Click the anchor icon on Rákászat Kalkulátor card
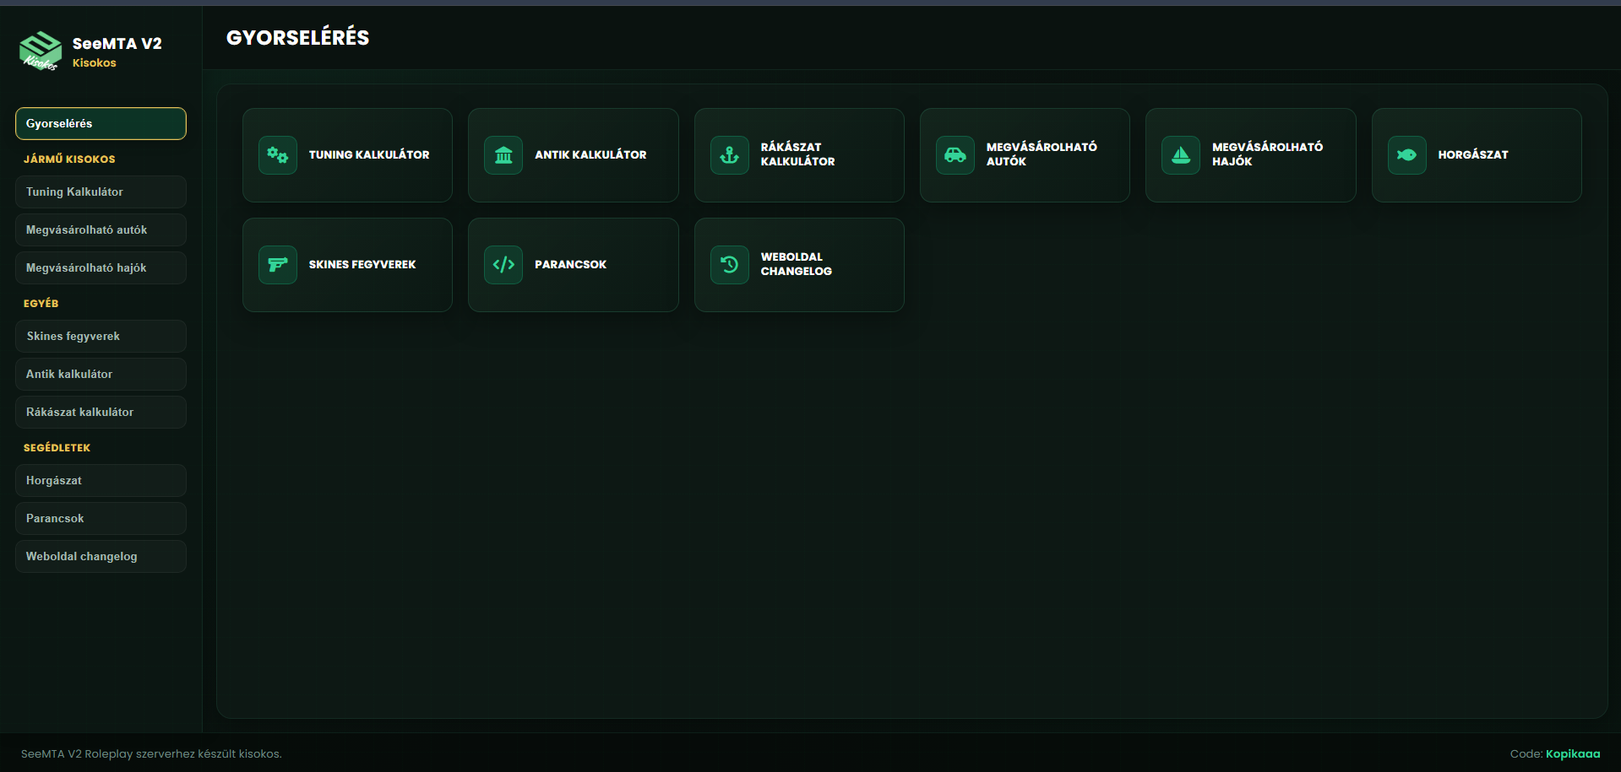This screenshot has height=772, width=1621. (x=730, y=155)
